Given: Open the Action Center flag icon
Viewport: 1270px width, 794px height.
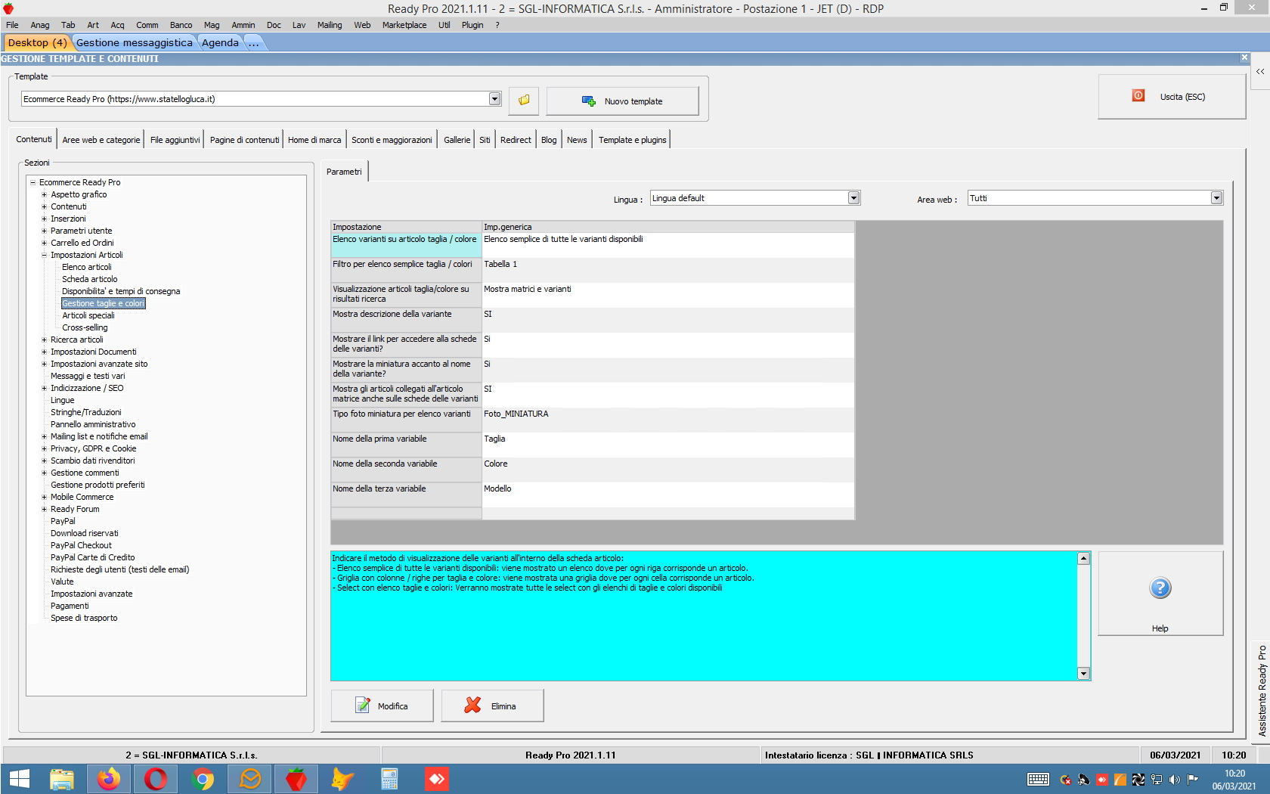Looking at the screenshot, I should pyautogui.click(x=1193, y=780).
